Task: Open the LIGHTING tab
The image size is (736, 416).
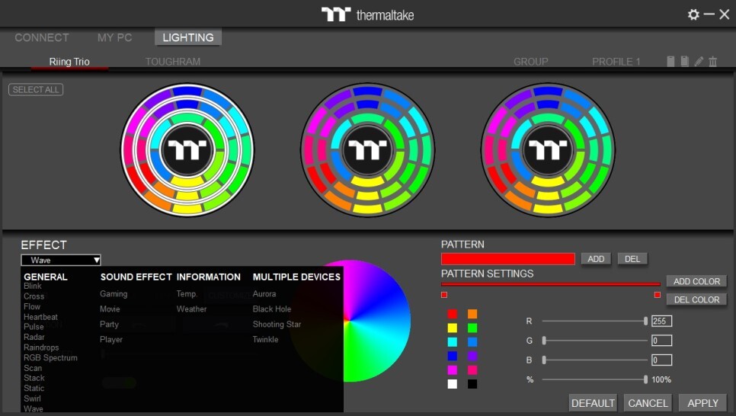Action: 188,37
